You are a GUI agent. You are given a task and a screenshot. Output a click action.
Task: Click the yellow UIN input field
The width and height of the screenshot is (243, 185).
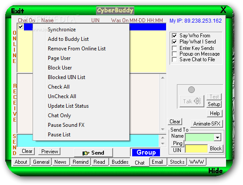point(196,149)
